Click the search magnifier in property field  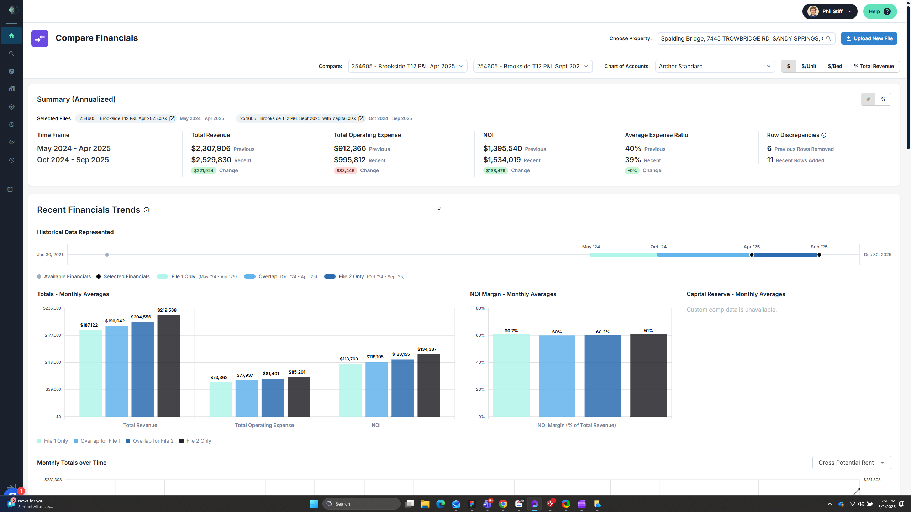(x=828, y=38)
